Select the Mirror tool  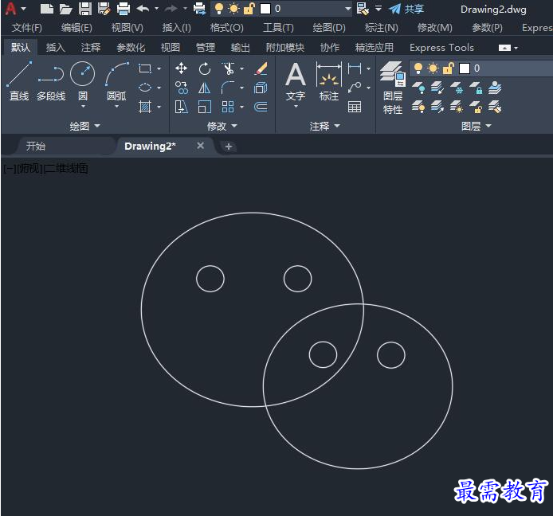coord(205,88)
